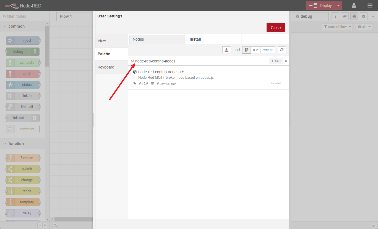Screen dimensions: 378x229
Task: Collapse the function palette category
Action: click(x=23, y=144)
